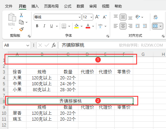Viewport: 166px width, 129px height.
Task: Open the 字体 dialog launcher
Action: click(108, 36)
